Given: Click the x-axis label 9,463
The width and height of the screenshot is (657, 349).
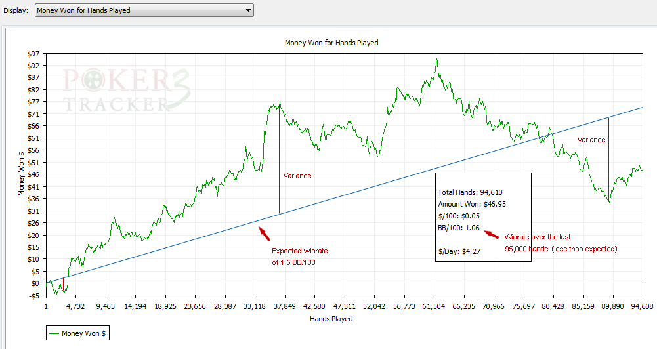Looking at the screenshot, I should (x=105, y=306).
